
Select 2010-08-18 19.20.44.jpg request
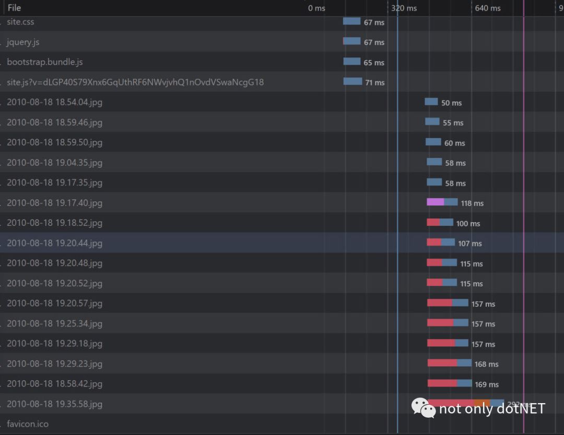pos(282,243)
